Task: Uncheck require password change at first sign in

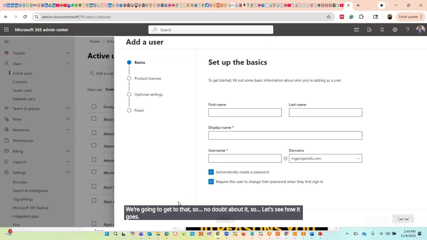Action: 211,182
